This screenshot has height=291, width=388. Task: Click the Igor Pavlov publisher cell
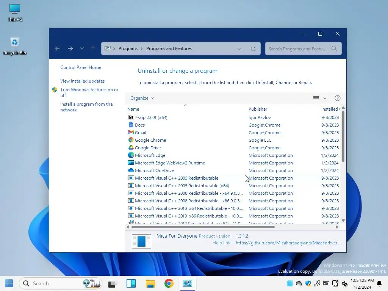pyautogui.click(x=260, y=117)
